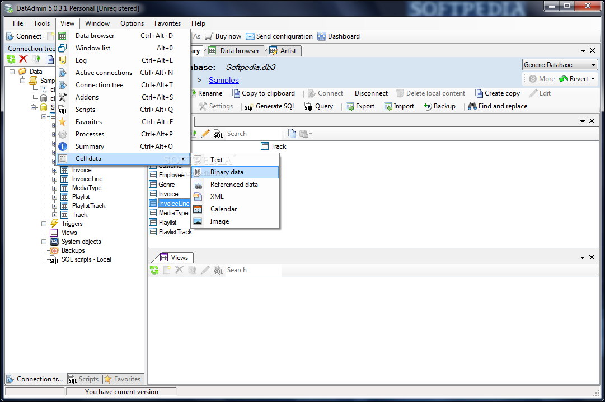Select the Employee table in list
Image resolution: width=605 pixels, height=402 pixels.
167,175
